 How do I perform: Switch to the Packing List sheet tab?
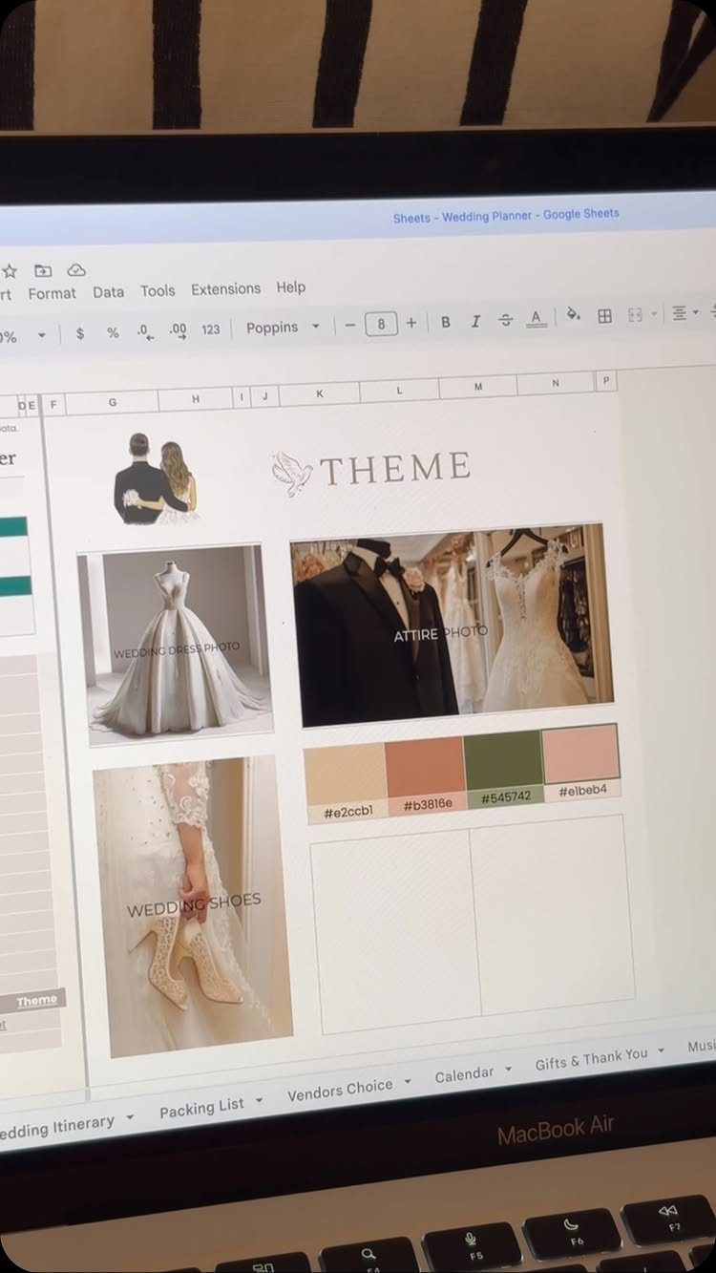pyautogui.click(x=201, y=1109)
